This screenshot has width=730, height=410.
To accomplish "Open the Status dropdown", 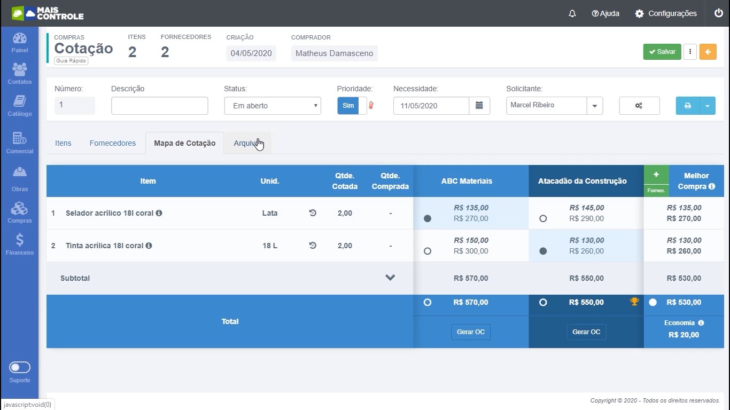I will point(272,106).
